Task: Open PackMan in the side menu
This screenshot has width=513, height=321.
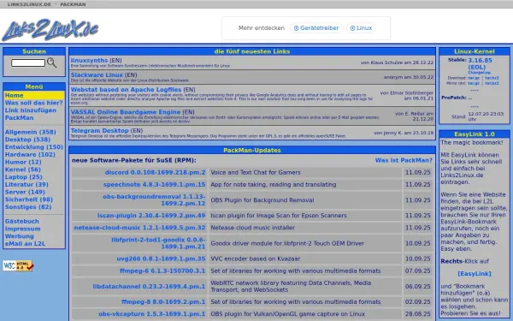Action: point(19,118)
